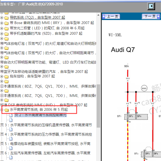The width and height of the screenshot is (161, 161).
Task: Open 导航系统 (7Q2)，自车型年 2007 起 link
Action: (x=37, y=17)
